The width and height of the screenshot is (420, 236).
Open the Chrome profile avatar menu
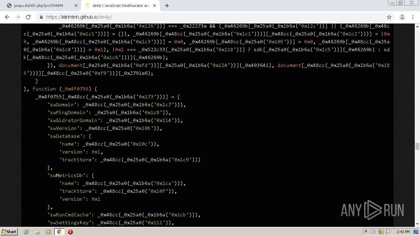[x=402, y=17]
